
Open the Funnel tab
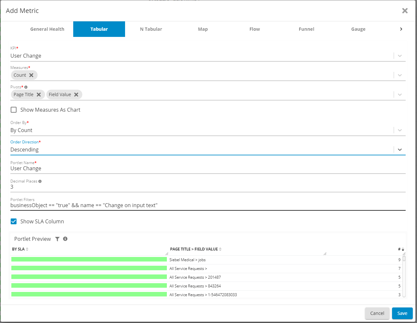coord(307,29)
